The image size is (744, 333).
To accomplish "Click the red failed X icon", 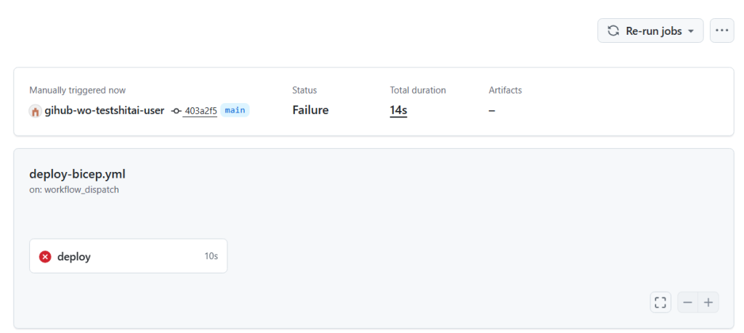I will pos(45,256).
